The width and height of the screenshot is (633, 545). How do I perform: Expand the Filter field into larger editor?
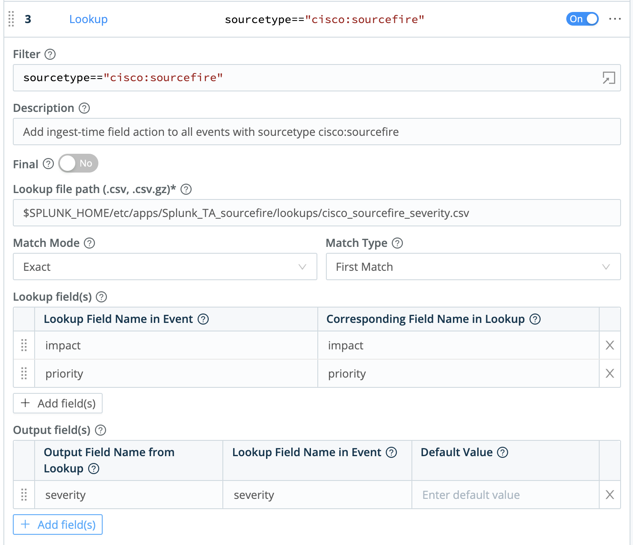(609, 78)
